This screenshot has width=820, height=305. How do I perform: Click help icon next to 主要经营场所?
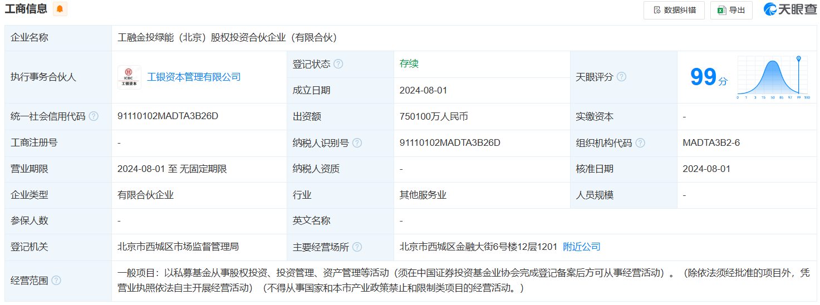click(x=357, y=247)
